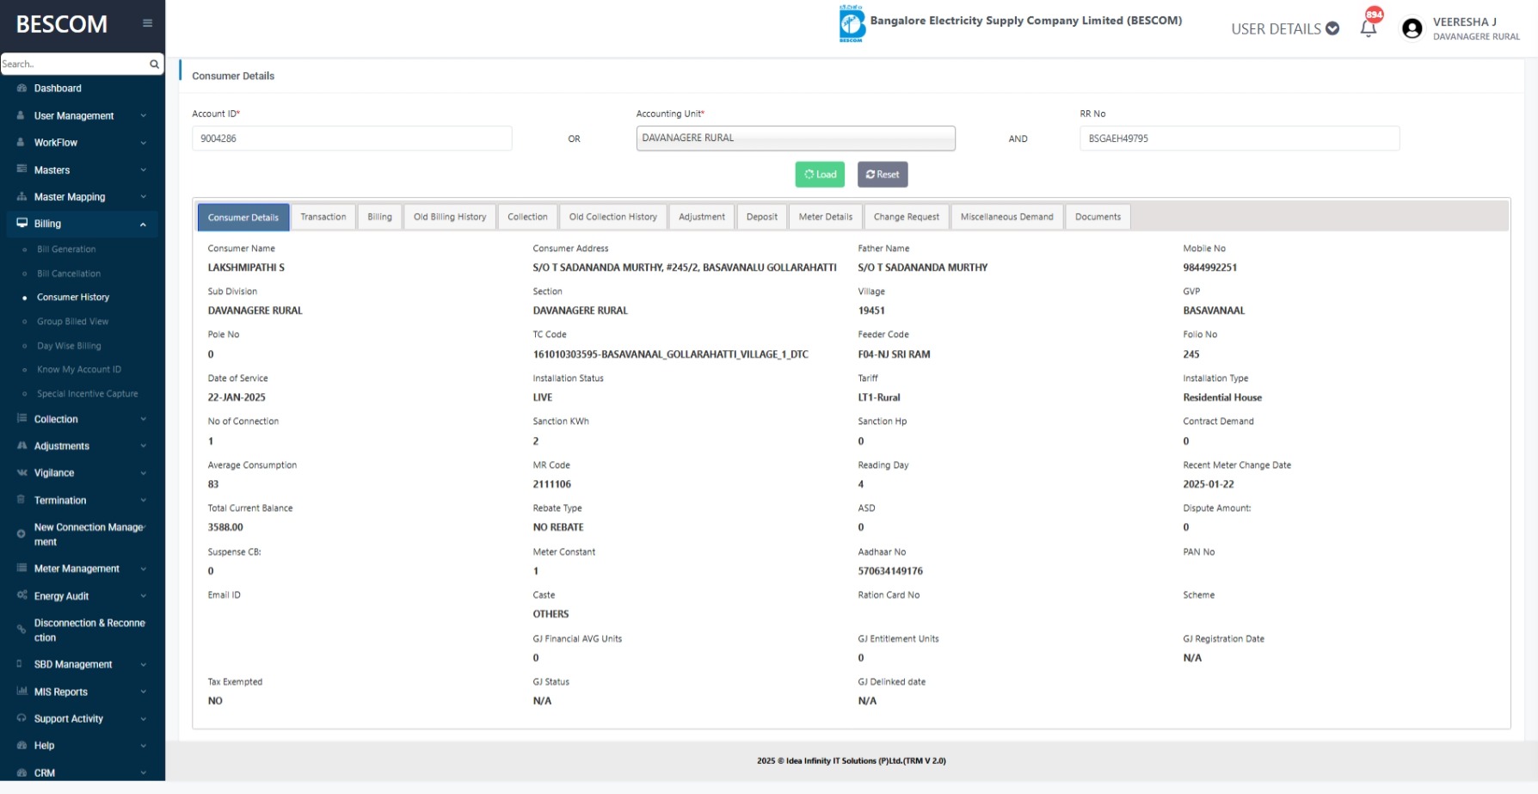Click the Dashboard sidebar icon
This screenshot has width=1538, height=794.
22,89
